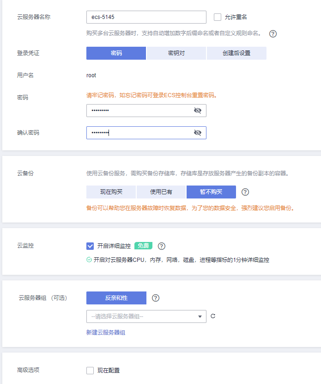This screenshot has height=384, width=321.
Task: Open the naming rule help tooltip
Action: tap(273, 33)
